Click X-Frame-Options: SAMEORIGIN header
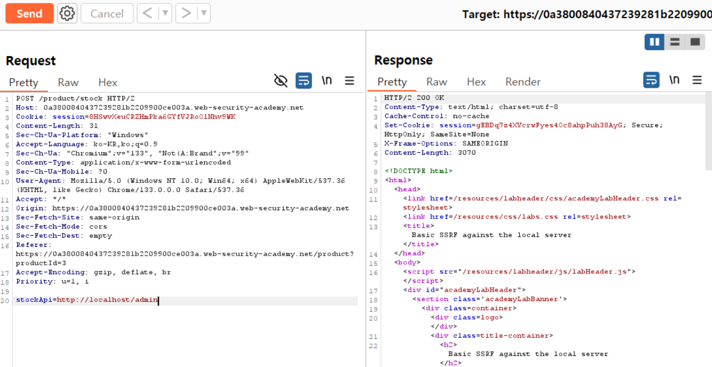Viewport: 712px width, 367px height. click(x=446, y=144)
